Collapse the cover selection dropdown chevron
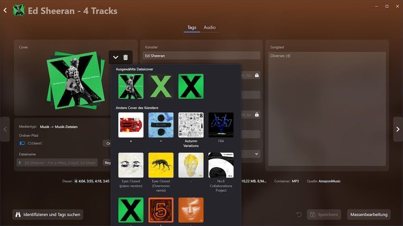Screen dimensions: 403x226 point(116,57)
